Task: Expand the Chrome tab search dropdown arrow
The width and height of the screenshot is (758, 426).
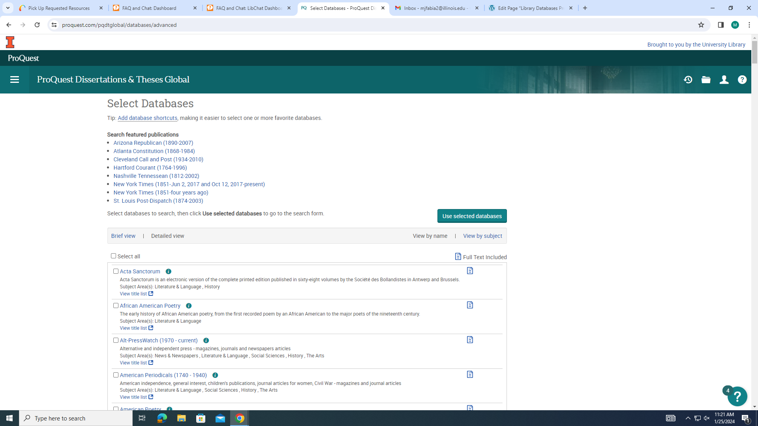Action: coord(8,8)
